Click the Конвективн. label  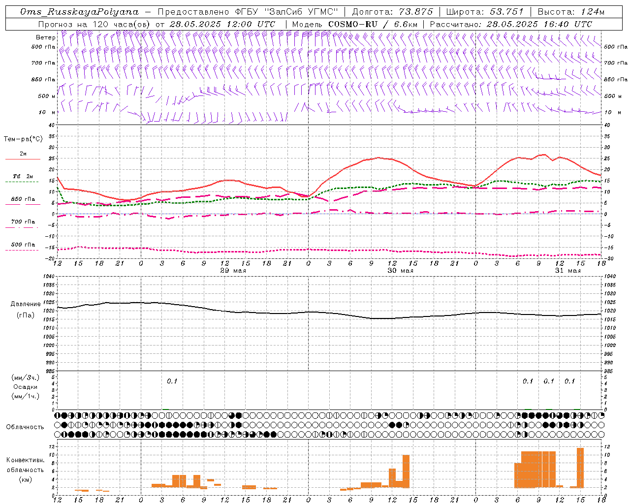[x=25, y=460]
